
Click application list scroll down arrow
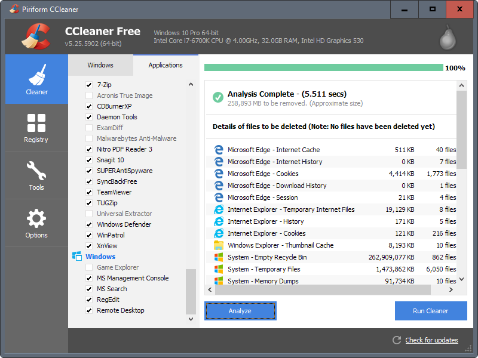click(191, 319)
